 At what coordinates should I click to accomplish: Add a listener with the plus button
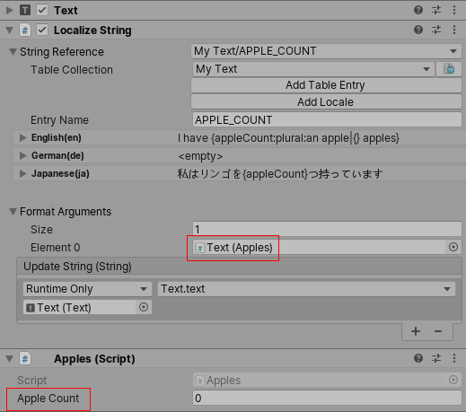tap(416, 331)
